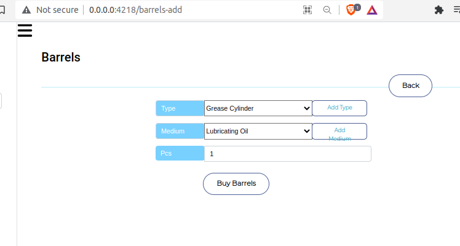
Task: Expand the Medium dropdown showing Lubricating Oil
Action: [x=258, y=131]
